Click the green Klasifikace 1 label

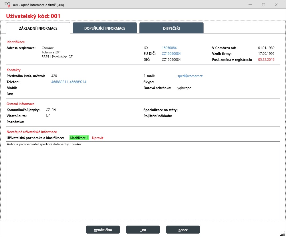[x=79, y=138]
